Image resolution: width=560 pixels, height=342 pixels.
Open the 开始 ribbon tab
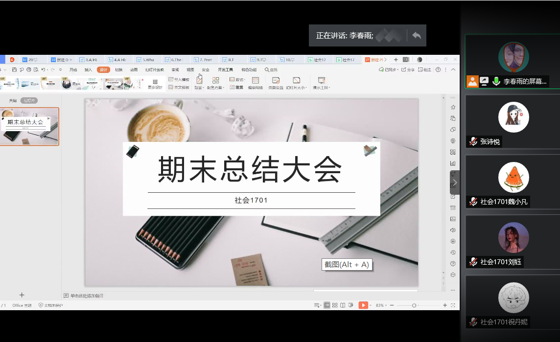point(73,69)
